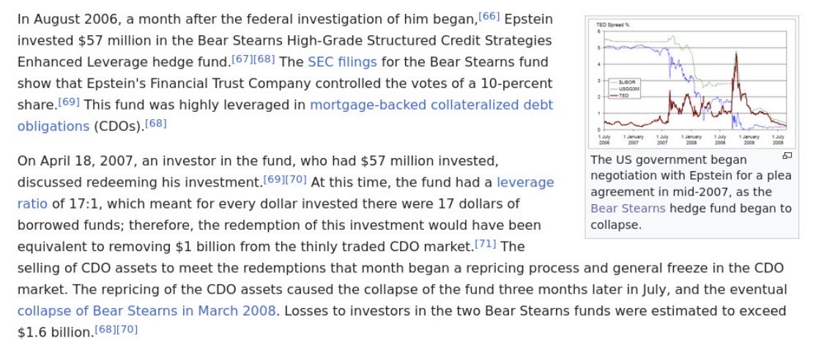Open the 'mortgage-backed collateralized debt' link text
Image resolution: width=824 pixels, height=344 pixels.
(431, 105)
